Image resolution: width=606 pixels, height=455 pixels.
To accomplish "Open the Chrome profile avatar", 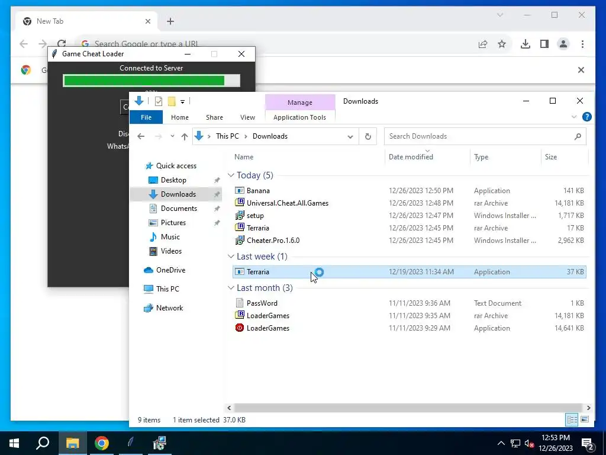I will click(x=563, y=44).
